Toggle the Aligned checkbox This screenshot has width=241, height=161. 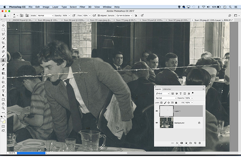point(99,15)
